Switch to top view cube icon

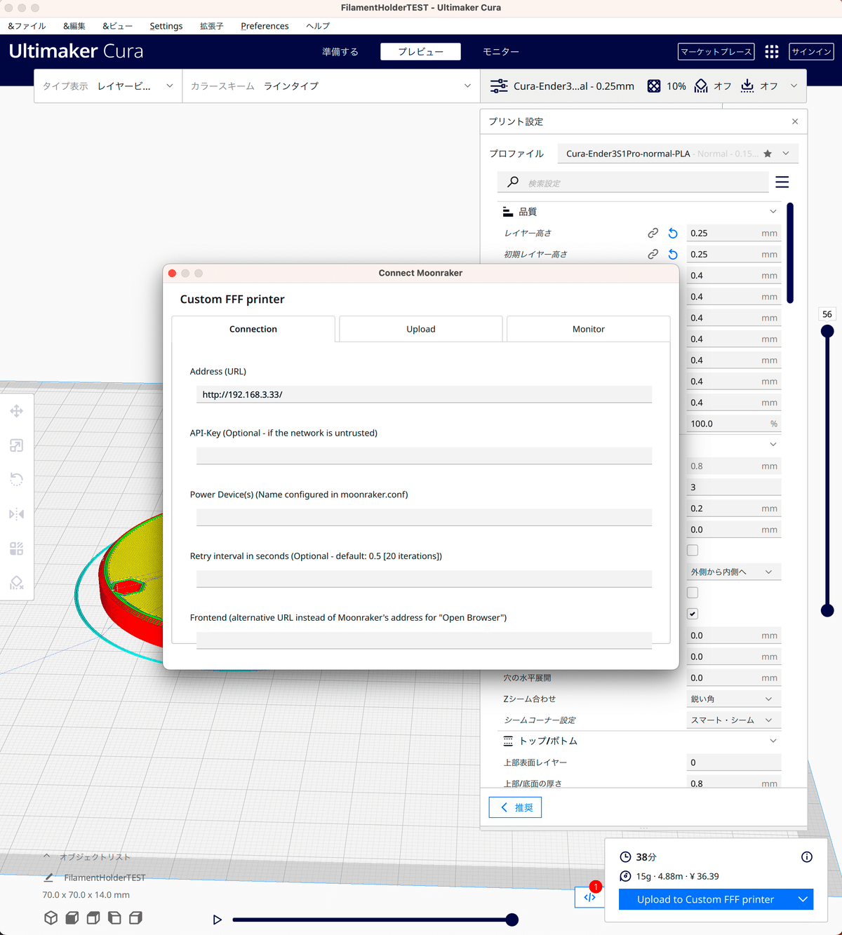pos(93,917)
